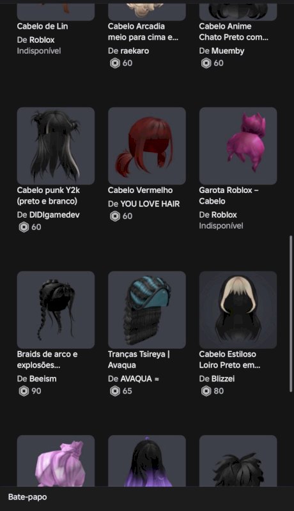Viewport: 294px width, 511px height.
Task: Click the vertical page scrollbar
Action: click(x=291, y=314)
